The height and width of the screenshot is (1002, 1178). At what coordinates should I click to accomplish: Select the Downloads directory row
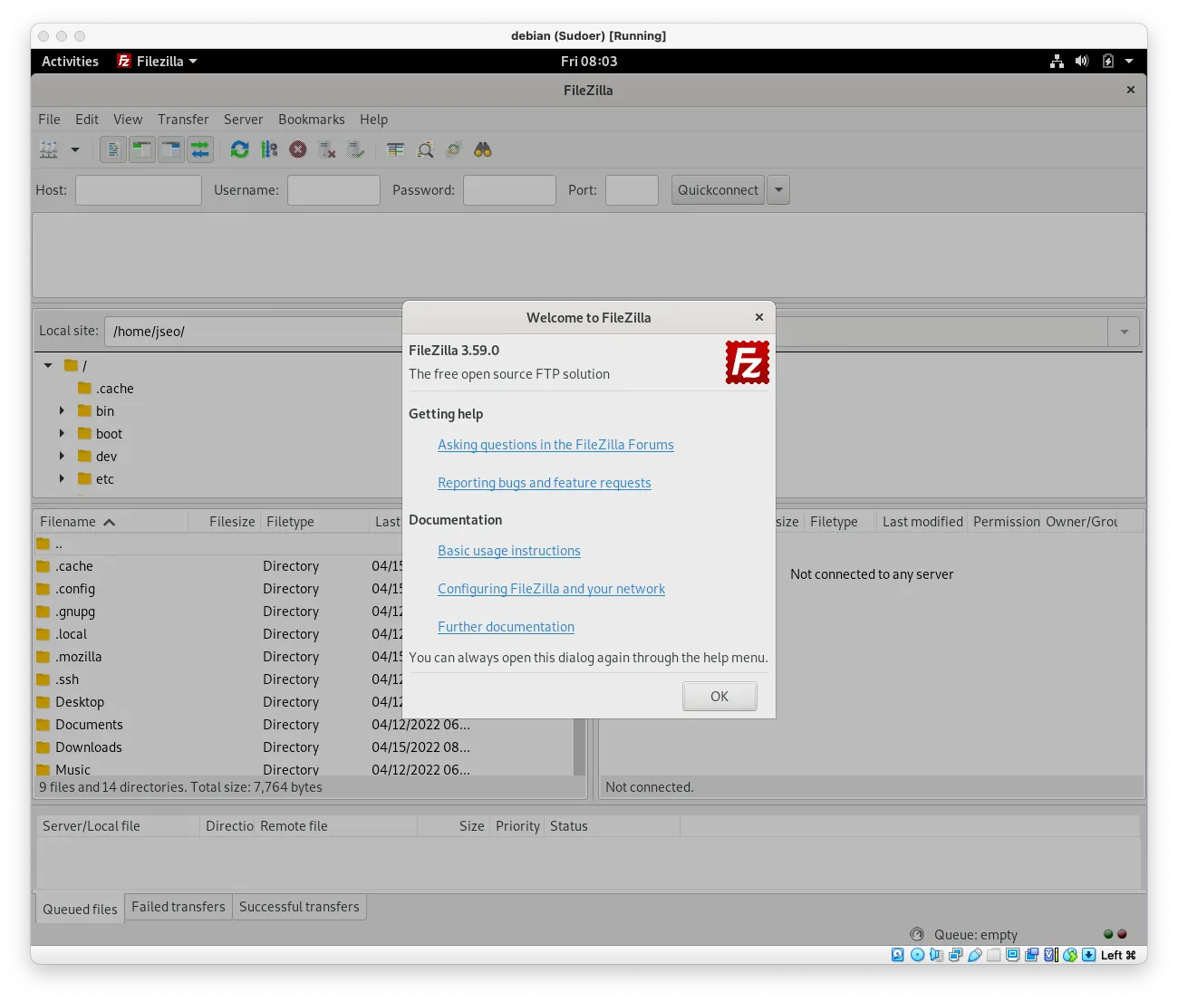tap(304, 747)
